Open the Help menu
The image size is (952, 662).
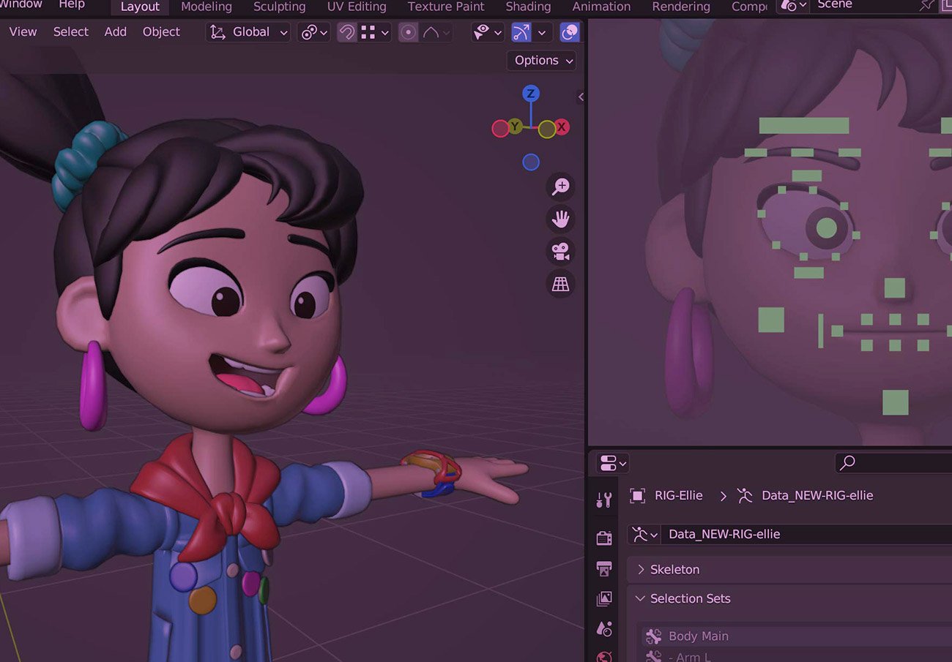[72, 4]
